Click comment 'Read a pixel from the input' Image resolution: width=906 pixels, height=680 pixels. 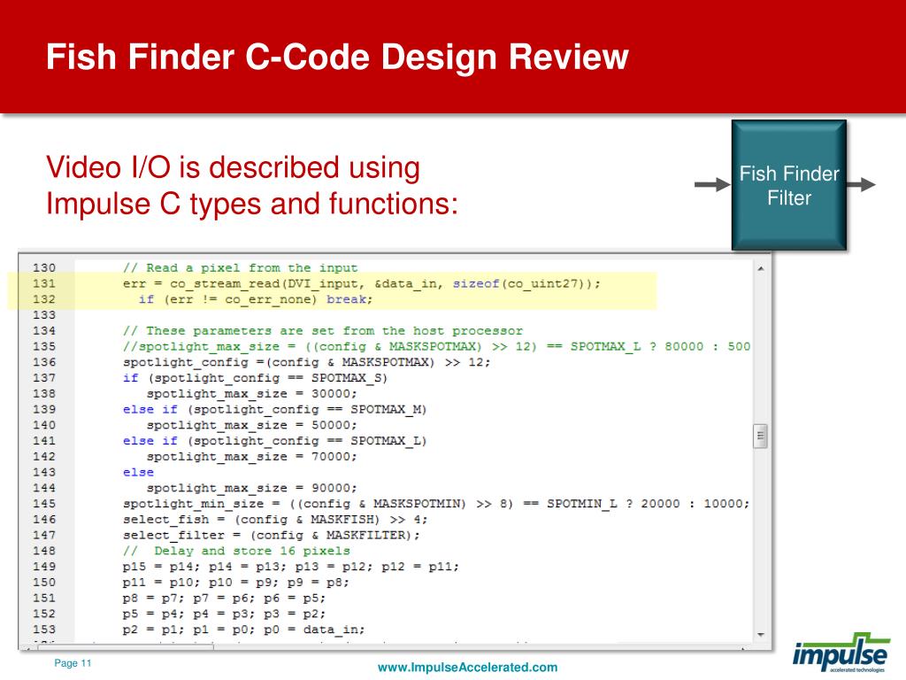coord(241,268)
